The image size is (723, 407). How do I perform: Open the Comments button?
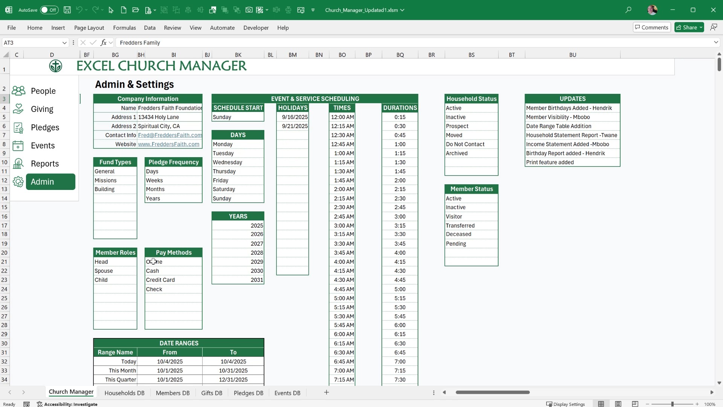click(652, 27)
